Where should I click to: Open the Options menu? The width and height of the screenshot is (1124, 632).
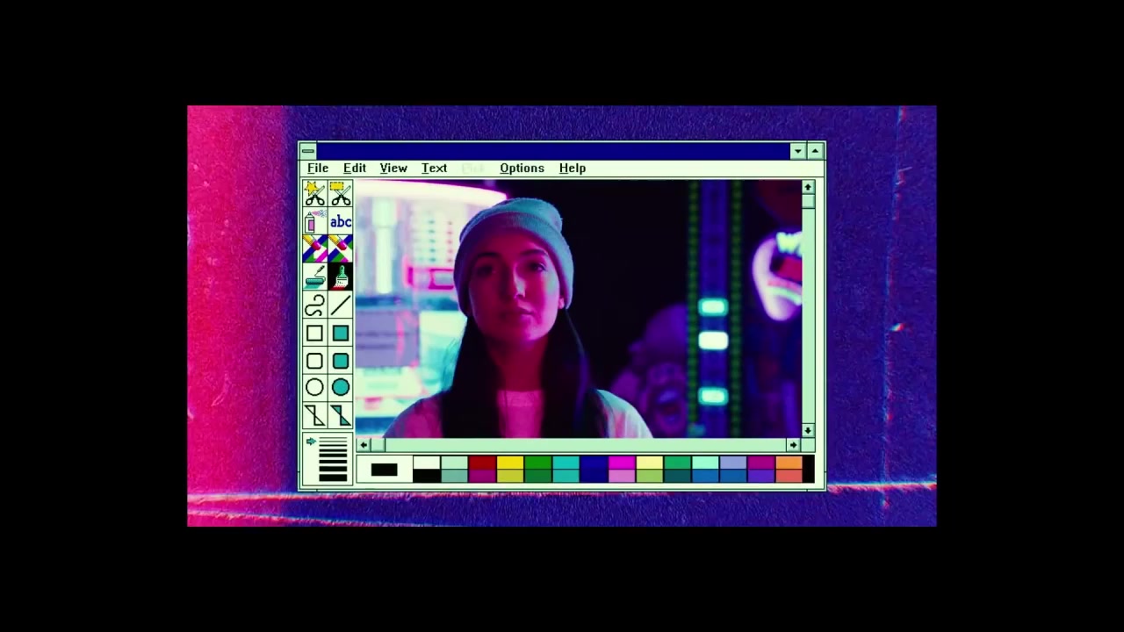point(522,168)
